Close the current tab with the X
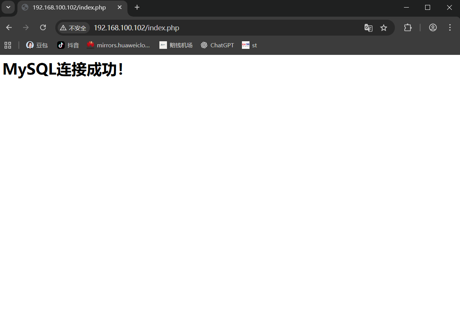Image resolution: width=460 pixels, height=332 pixels. click(x=120, y=7)
